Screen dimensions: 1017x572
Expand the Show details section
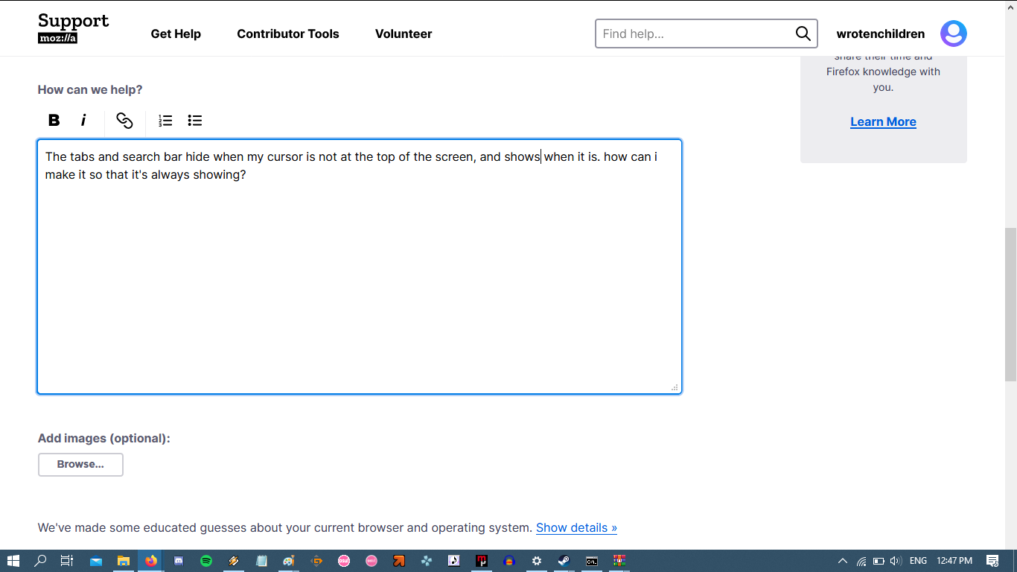(576, 527)
